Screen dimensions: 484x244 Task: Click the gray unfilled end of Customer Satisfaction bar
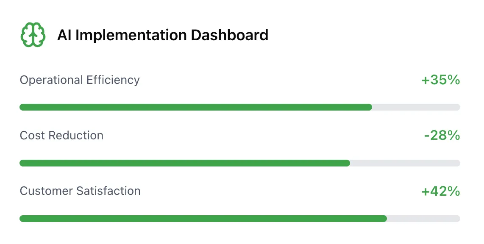423,219
